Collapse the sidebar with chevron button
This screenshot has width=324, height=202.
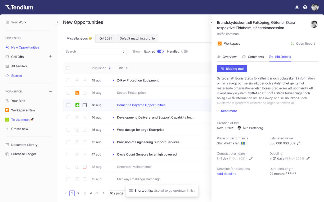[x=57, y=22]
